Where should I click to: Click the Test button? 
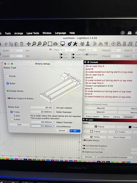point(19,124)
